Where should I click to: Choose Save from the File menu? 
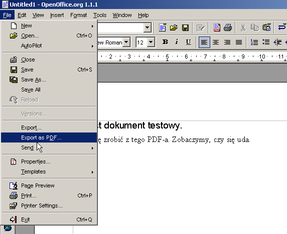click(x=49, y=69)
